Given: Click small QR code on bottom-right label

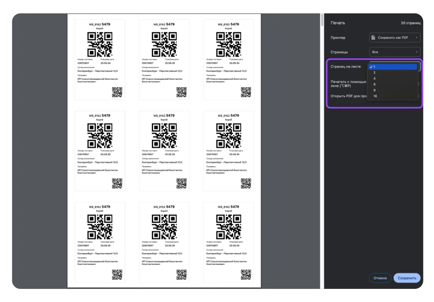Looking at the screenshot, I should click(246, 275).
